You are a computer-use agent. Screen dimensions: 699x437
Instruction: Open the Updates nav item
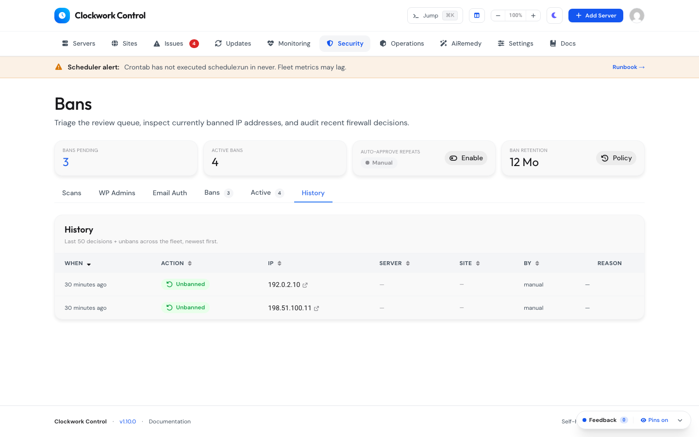[x=233, y=44]
